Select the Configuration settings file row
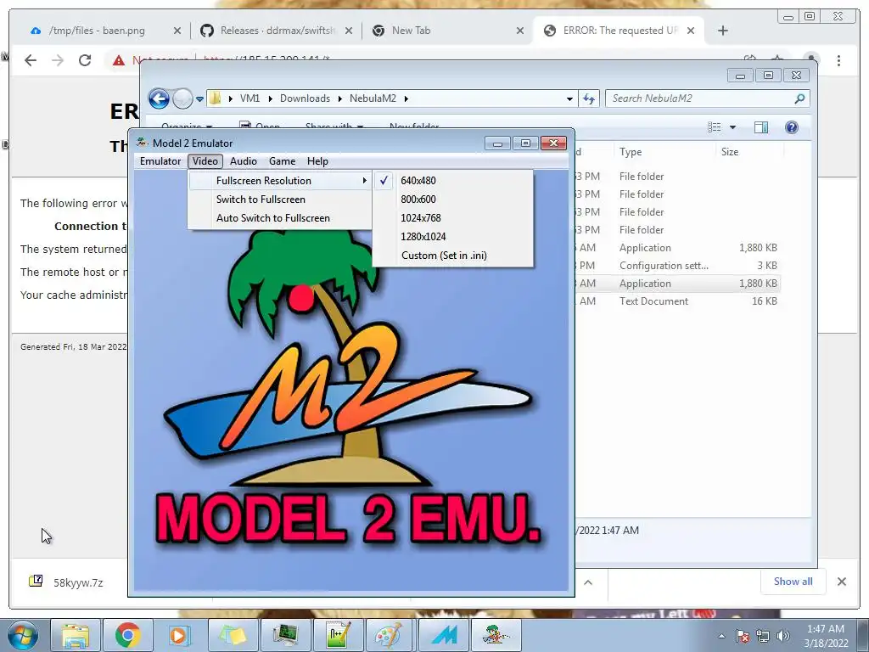The image size is (869, 652). (676, 266)
